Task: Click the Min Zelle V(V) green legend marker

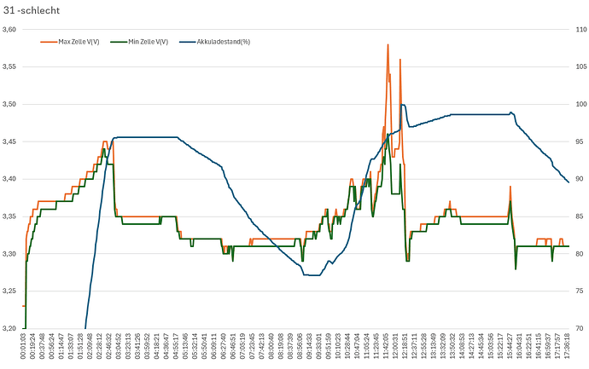Action: point(117,41)
